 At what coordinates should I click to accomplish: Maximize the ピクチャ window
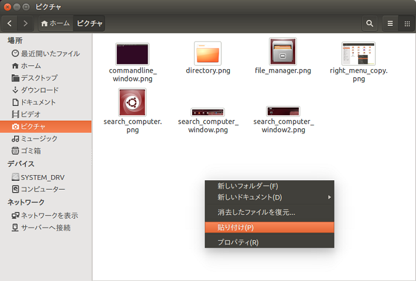click(26, 7)
